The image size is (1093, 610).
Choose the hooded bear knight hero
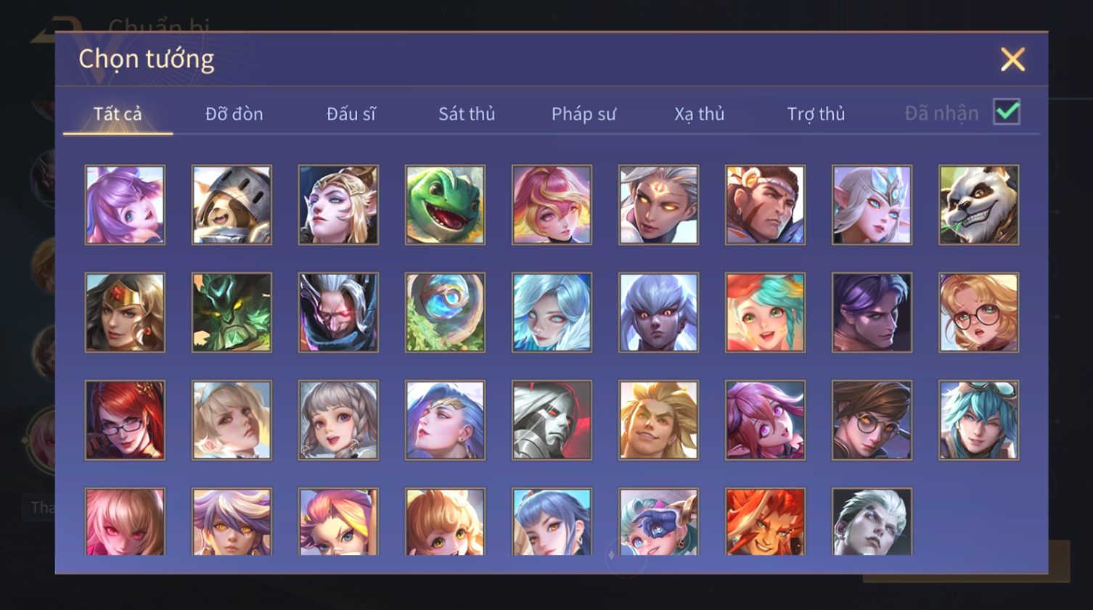(232, 205)
